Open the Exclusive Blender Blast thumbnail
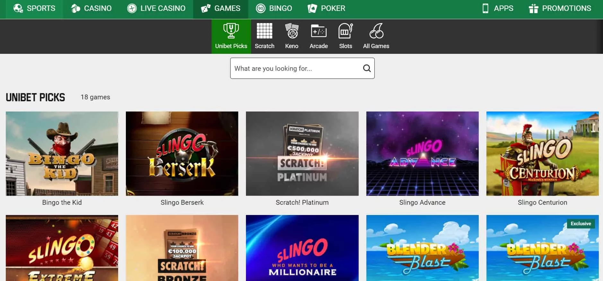Screen dimensions: 603x281 (x=543, y=248)
